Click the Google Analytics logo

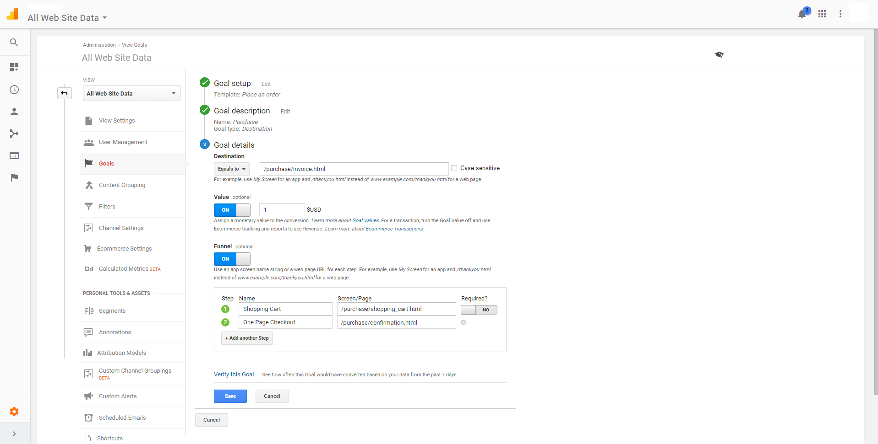pos(13,14)
